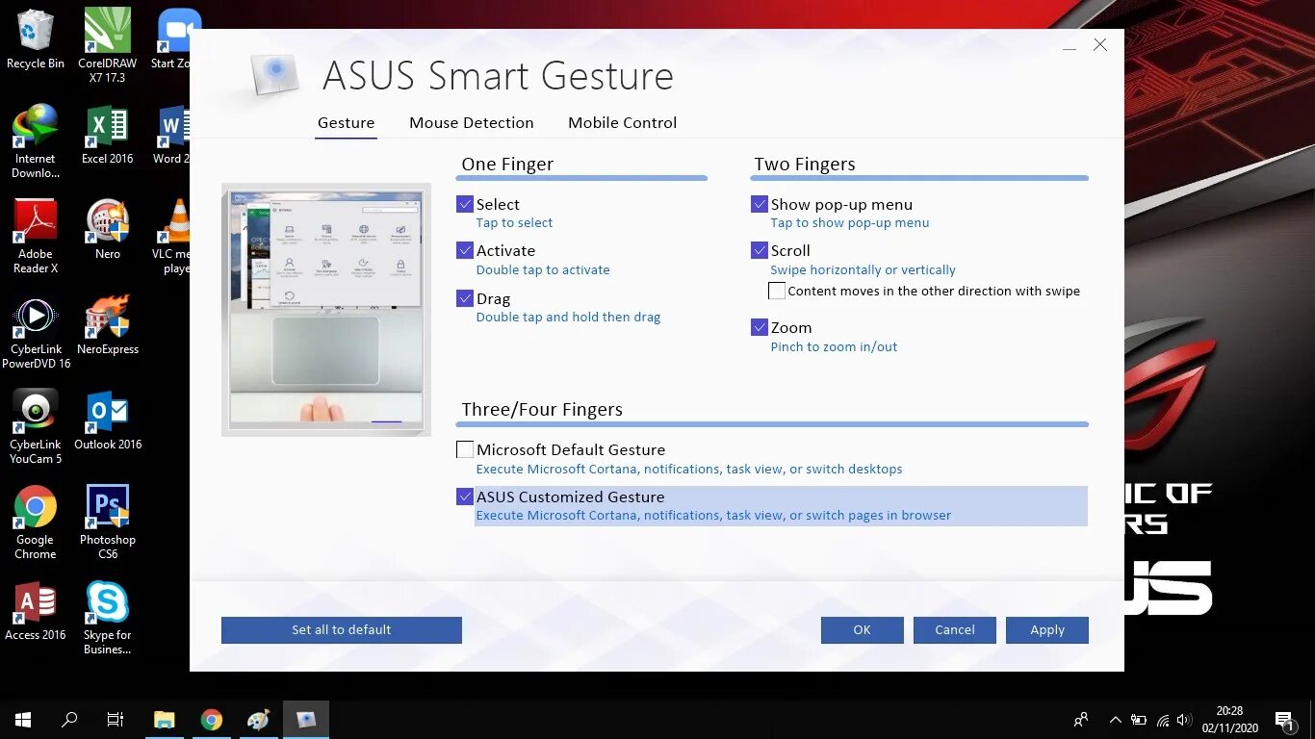Uncheck the Activate double-tap checkbox
Viewport: 1315px width, 739px height.
click(465, 250)
